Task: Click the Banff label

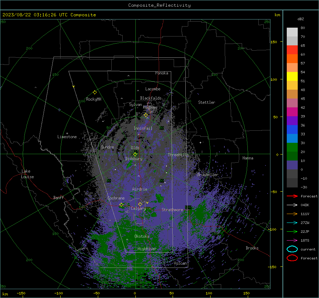Action: (58, 198)
